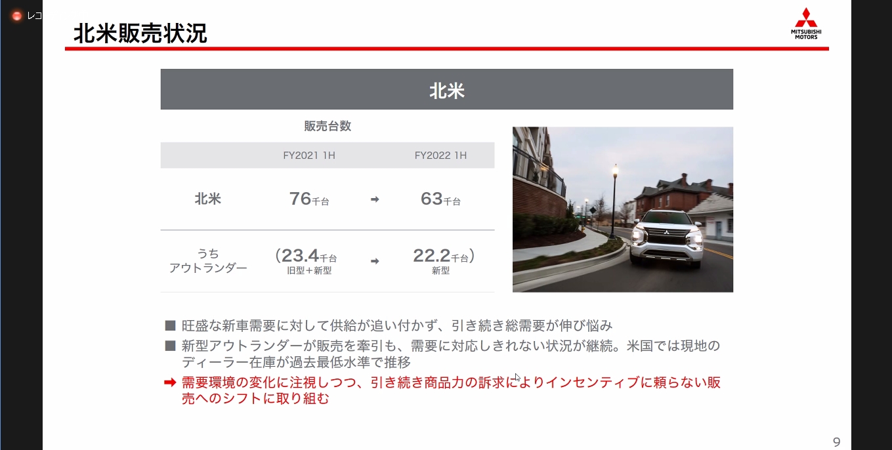Click the red arrow bullet before the incentive text
Image resolution: width=892 pixels, height=450 pixels.
point(169,382)
